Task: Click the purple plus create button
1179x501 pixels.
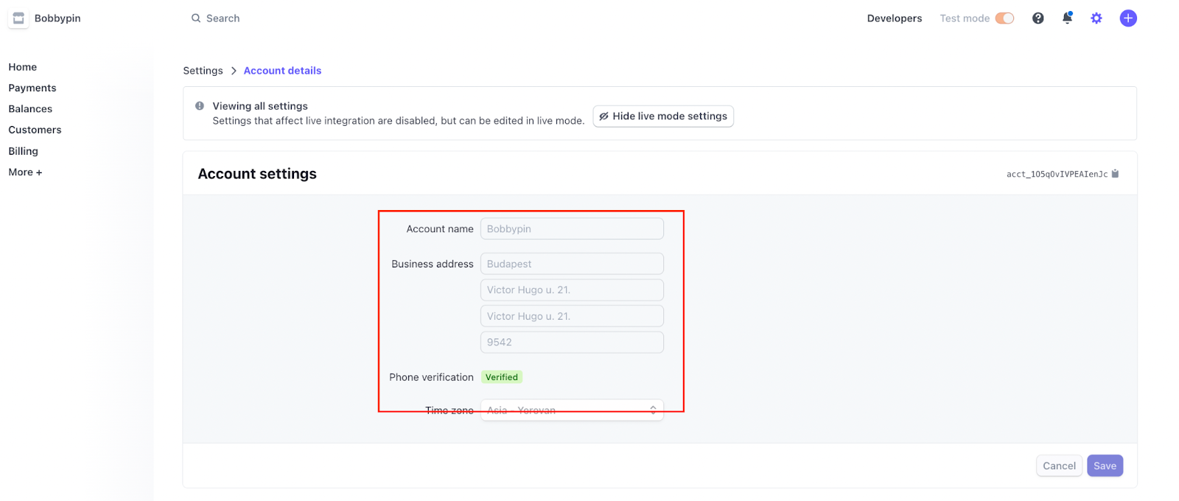Action: click(1128, 18)
